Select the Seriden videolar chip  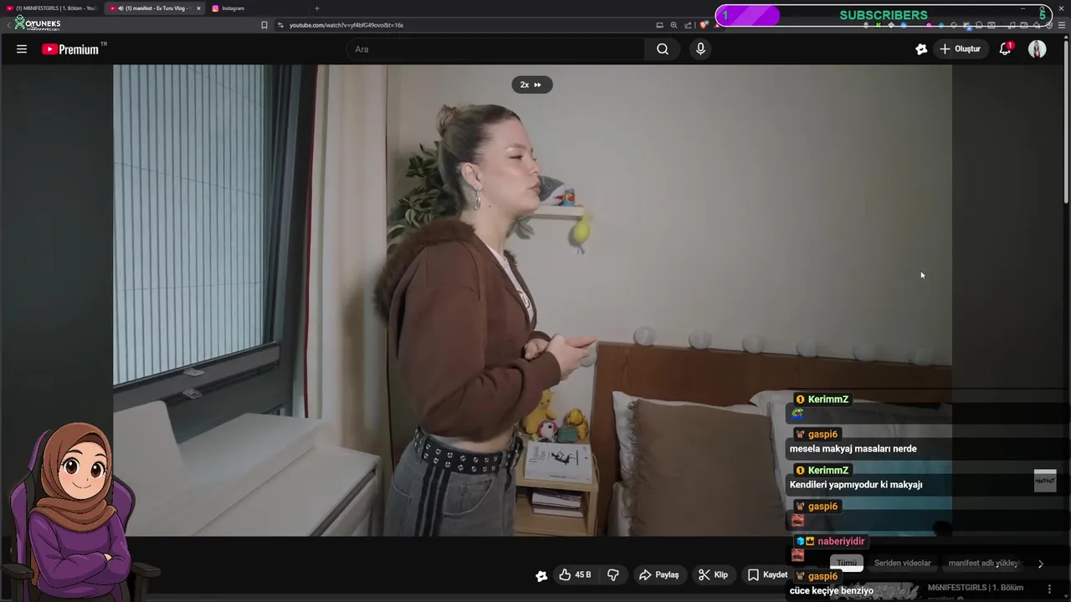(x=902, y=564)
